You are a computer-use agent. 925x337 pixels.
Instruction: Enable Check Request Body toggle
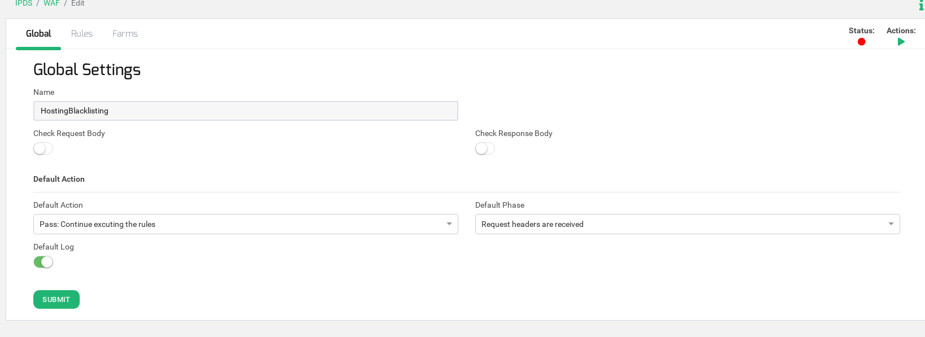[43, 148]
